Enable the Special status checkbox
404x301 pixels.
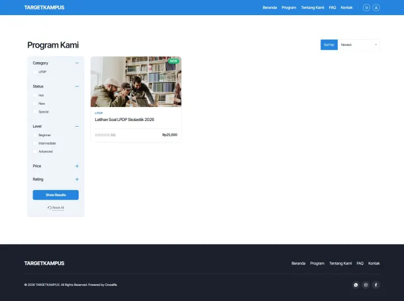35,112
